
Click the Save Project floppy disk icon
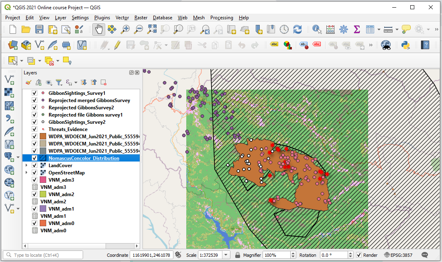39,29
